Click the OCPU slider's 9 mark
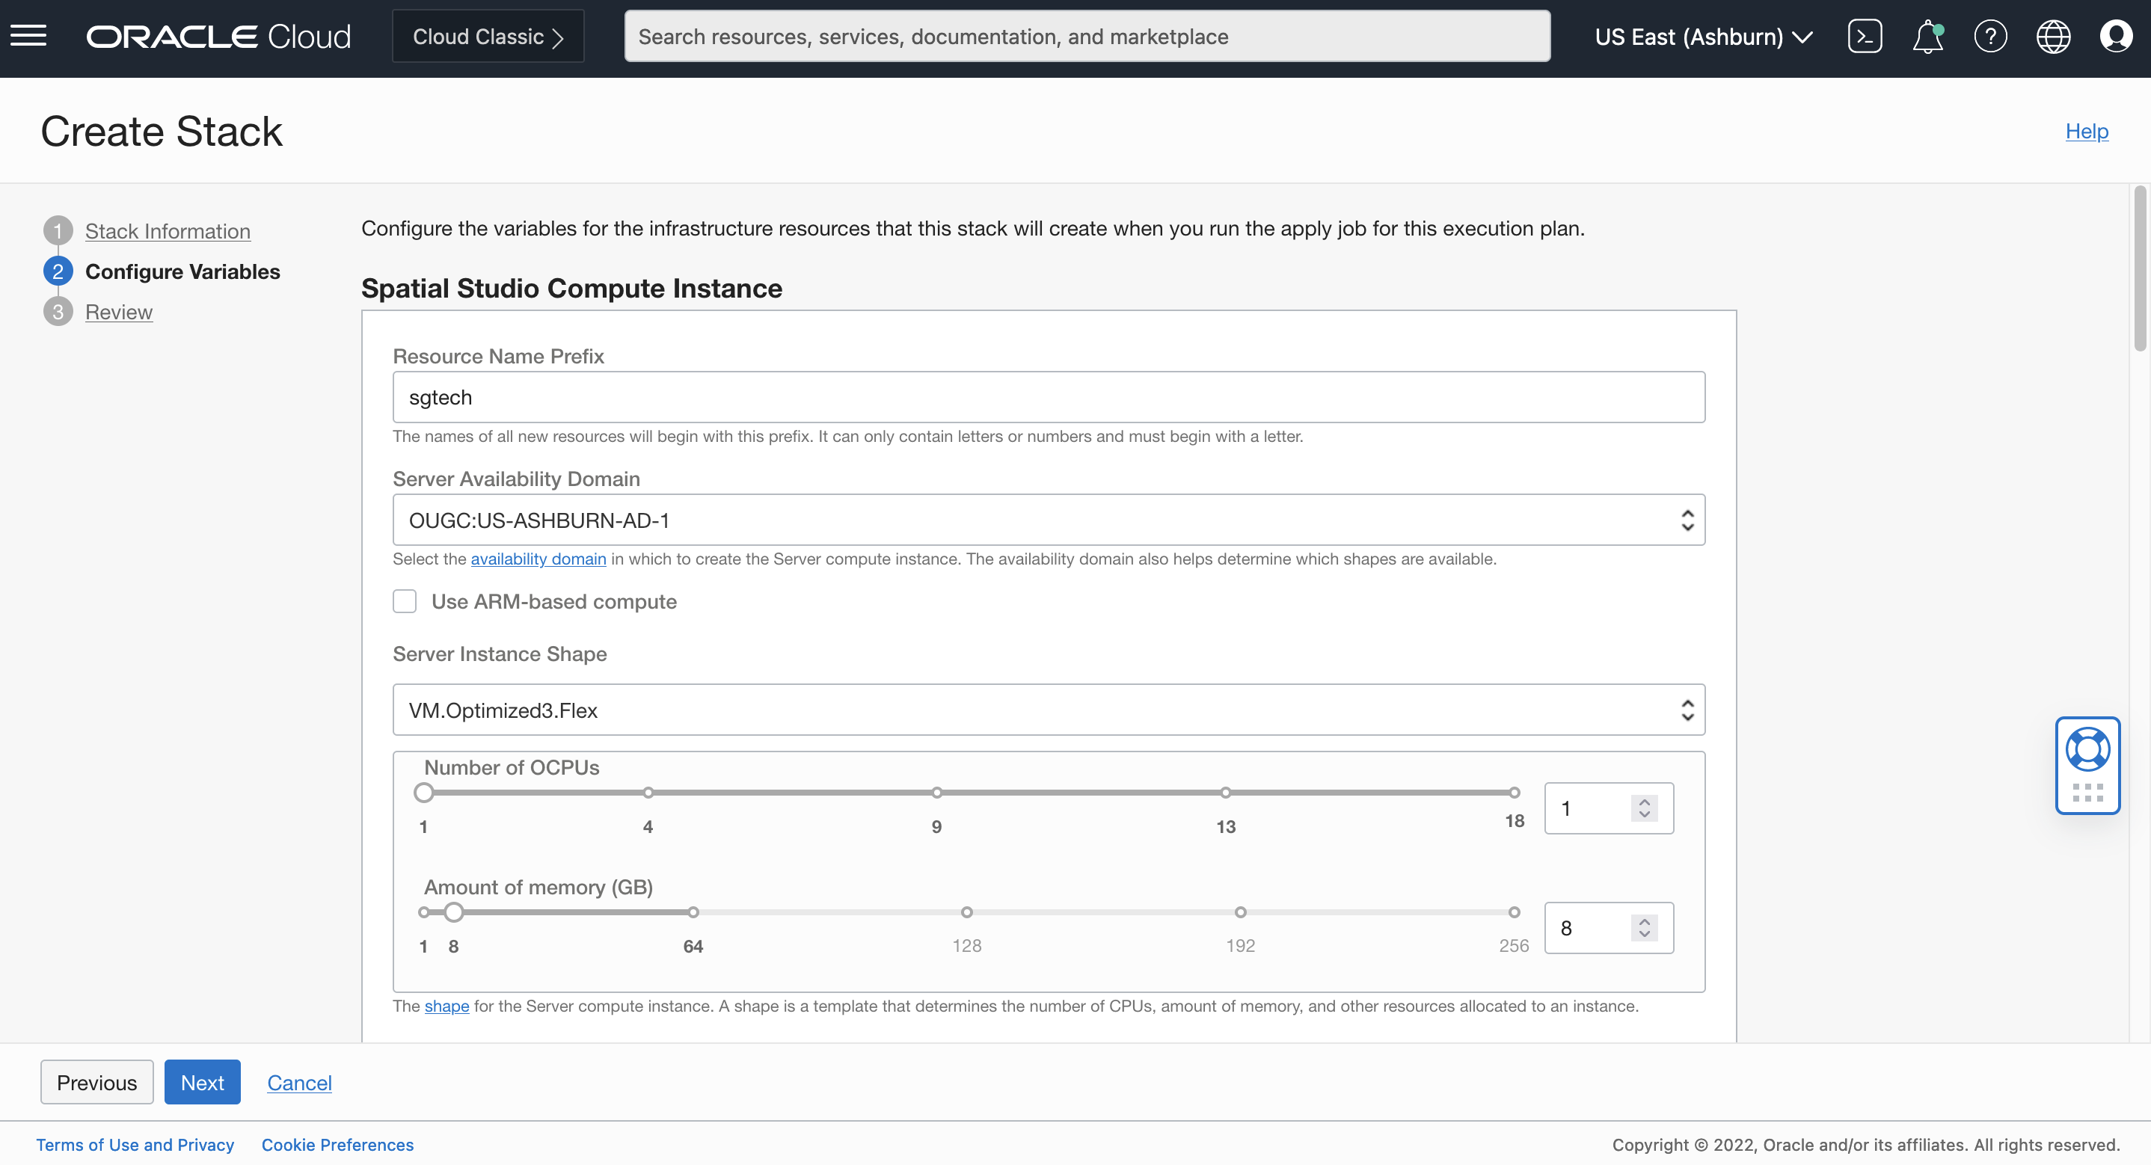The width and height of the screenshot is (2151, 1165). pos(937,792)
